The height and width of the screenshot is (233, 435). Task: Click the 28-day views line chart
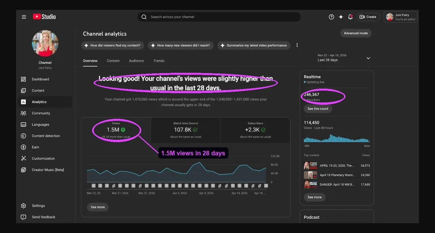(x=177, y=172)
